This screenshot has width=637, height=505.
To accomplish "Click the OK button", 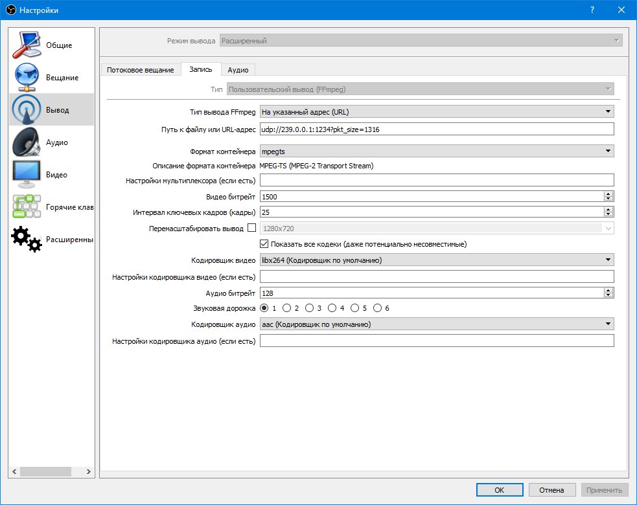I will [x=499, y=490].
